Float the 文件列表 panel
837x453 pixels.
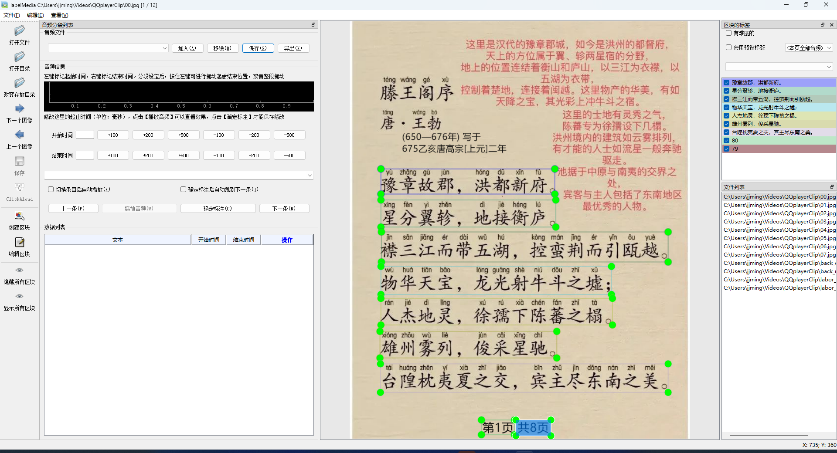pyautogui.click(x=832, y=187)
